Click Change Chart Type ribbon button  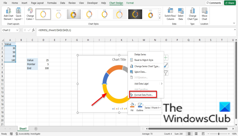coord(192,14)
